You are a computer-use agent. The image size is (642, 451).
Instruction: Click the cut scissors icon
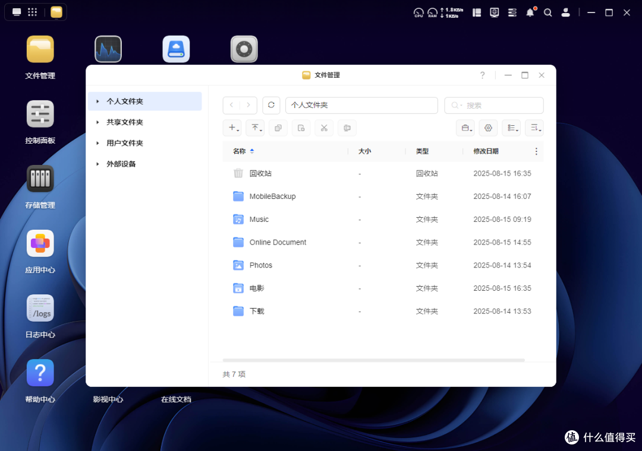(324, 128)
